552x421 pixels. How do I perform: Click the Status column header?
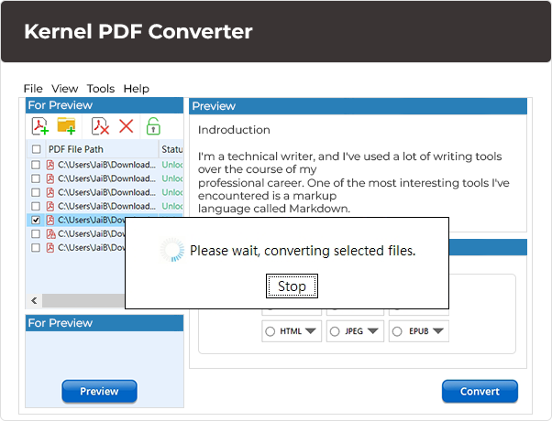pos(171,149)
